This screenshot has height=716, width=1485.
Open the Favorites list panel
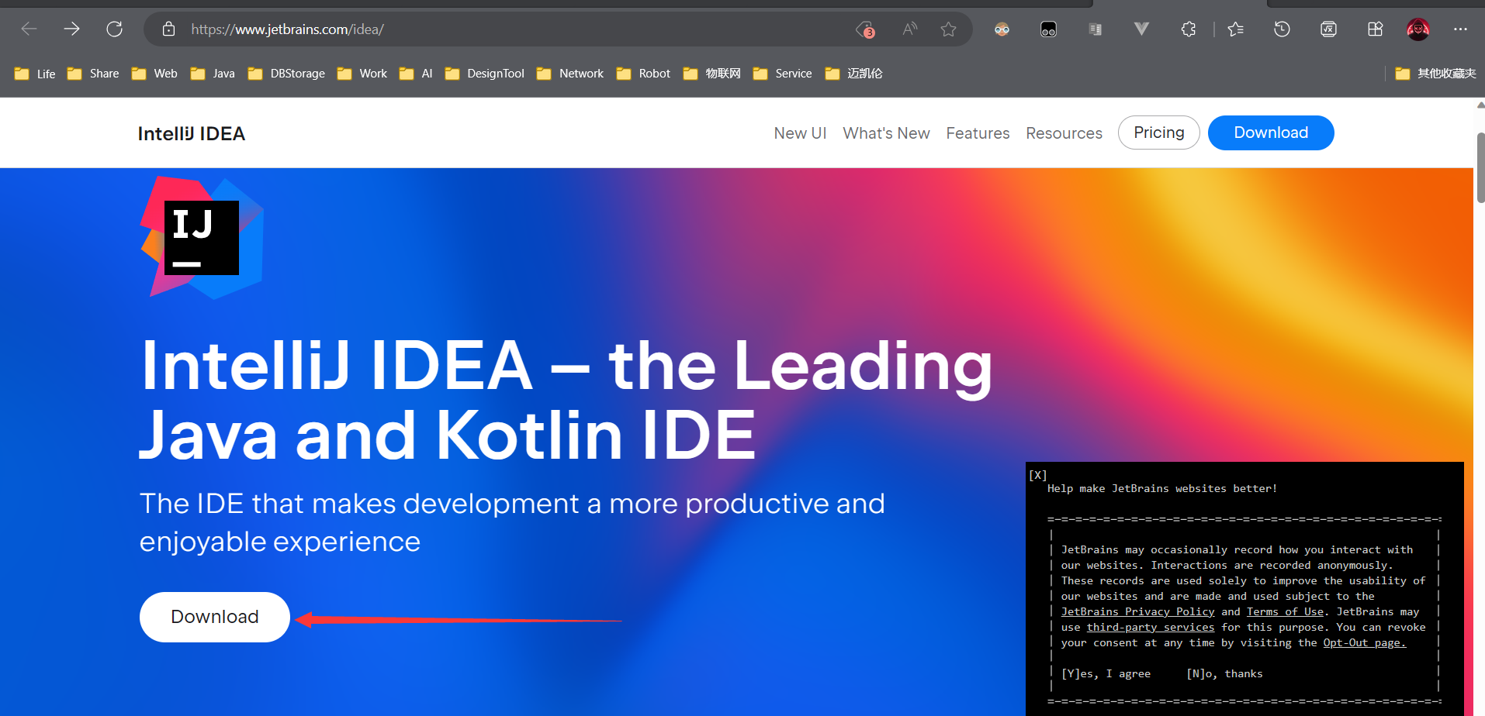tap(1236, 29)
